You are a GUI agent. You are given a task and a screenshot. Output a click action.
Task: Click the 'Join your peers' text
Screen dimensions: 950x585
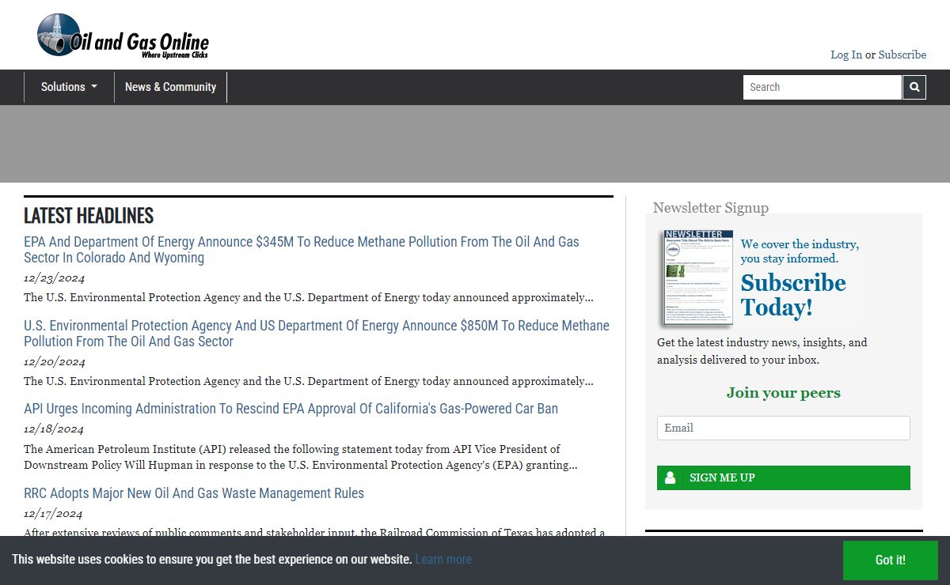click(784, 393)
